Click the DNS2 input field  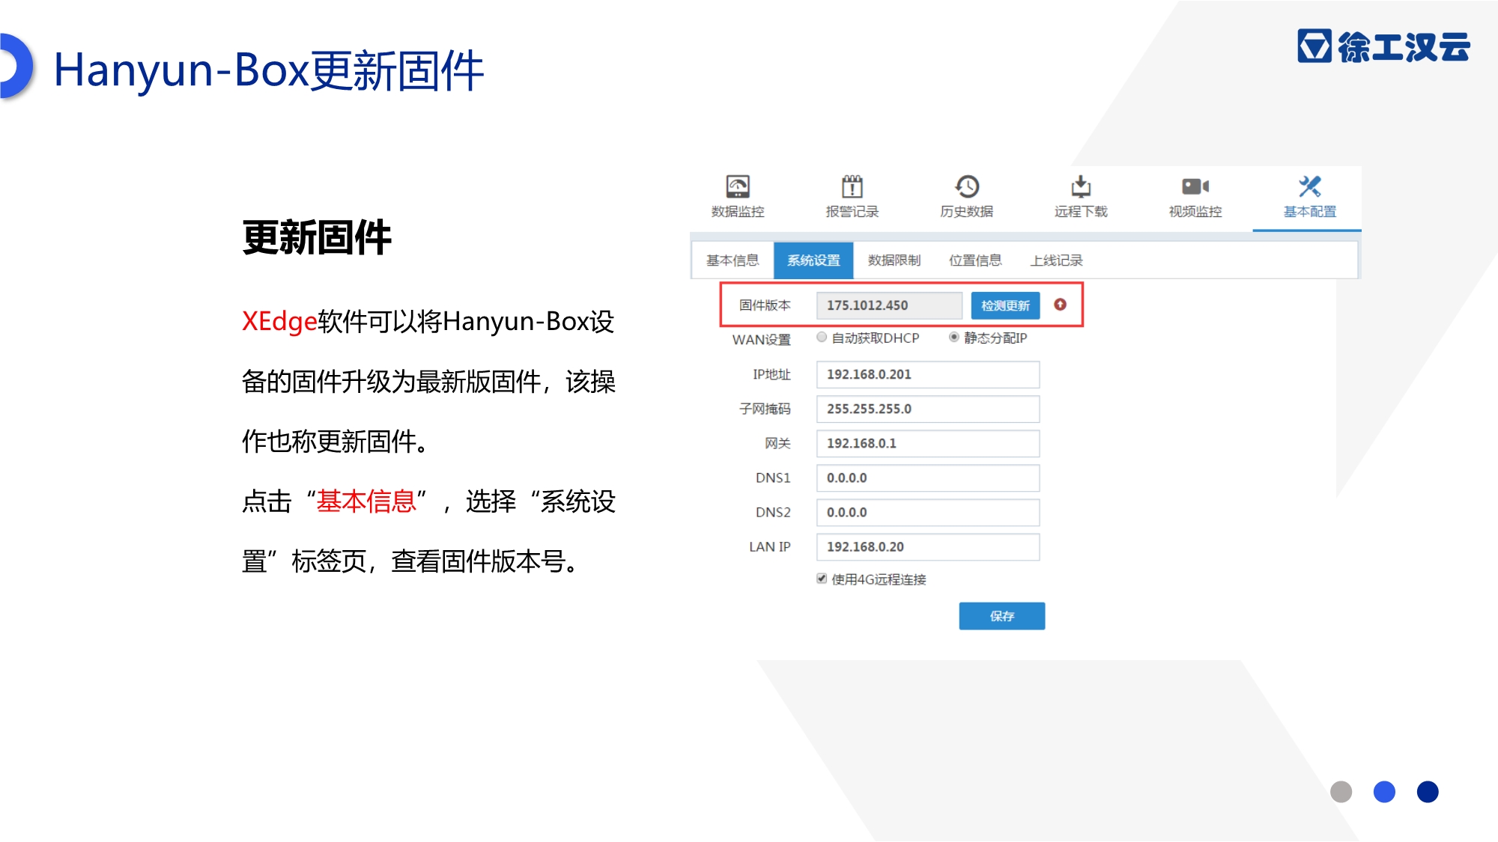(928, 512)
